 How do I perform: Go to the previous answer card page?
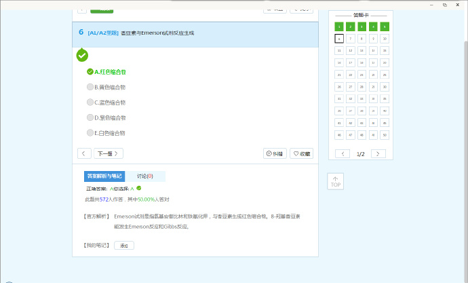pyautogui.click(x=343, y=154)
